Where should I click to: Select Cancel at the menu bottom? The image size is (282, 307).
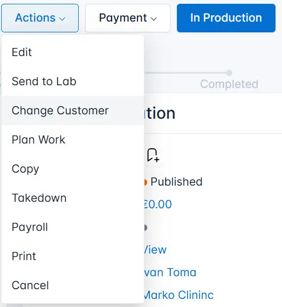click(73, 285)
